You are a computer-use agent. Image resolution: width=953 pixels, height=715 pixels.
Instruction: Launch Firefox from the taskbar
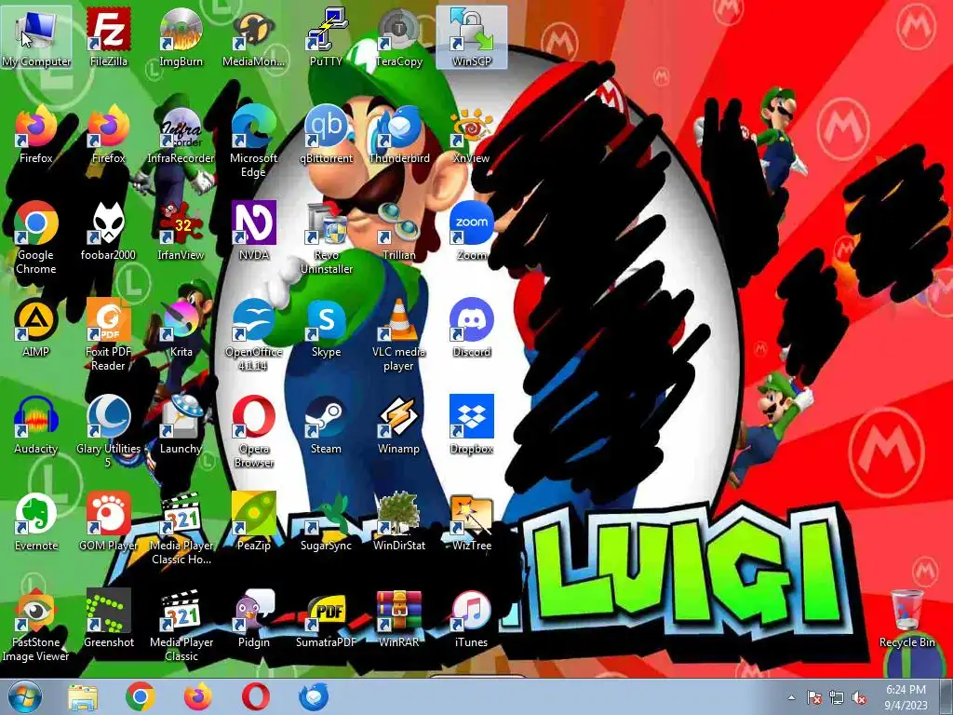(198, 696)
